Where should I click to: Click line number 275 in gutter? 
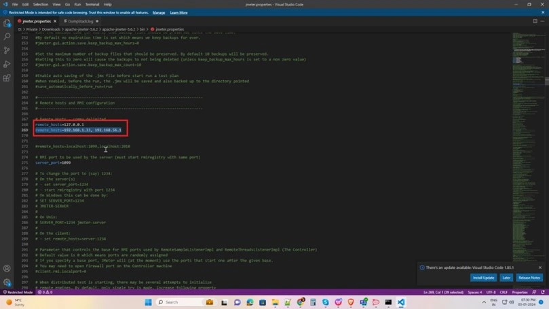(24, 162)
